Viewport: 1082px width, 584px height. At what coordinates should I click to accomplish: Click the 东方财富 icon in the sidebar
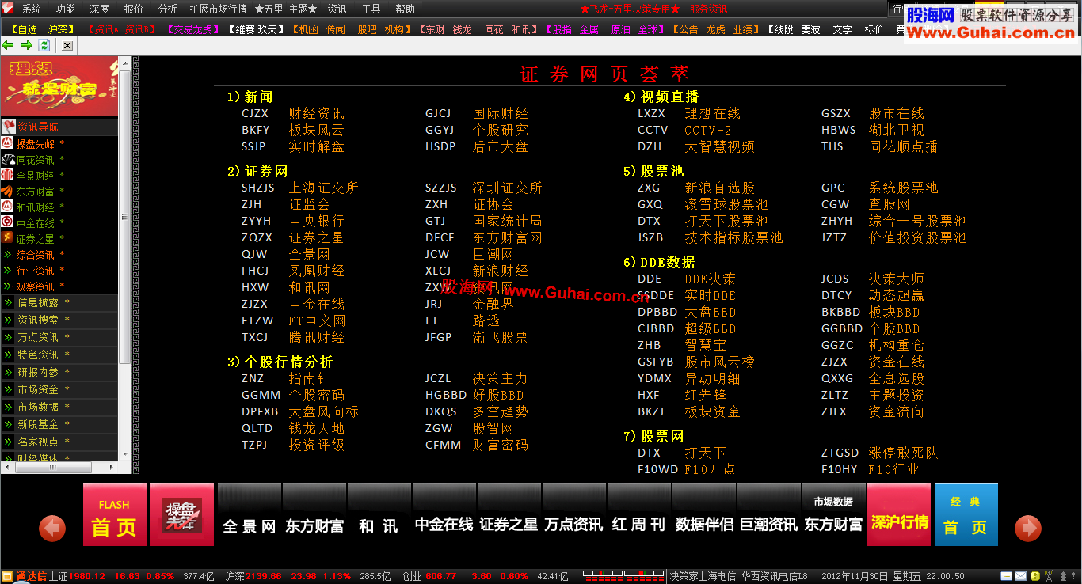point(7,191)
